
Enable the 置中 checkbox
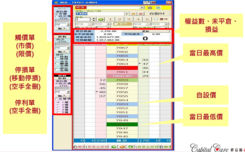click(156, 19)
